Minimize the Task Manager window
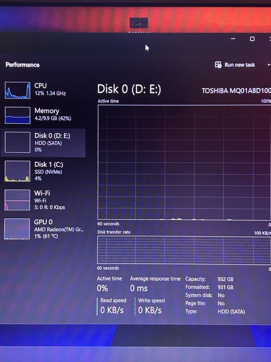This screenshot has width=271, height=362. (233, 39)
